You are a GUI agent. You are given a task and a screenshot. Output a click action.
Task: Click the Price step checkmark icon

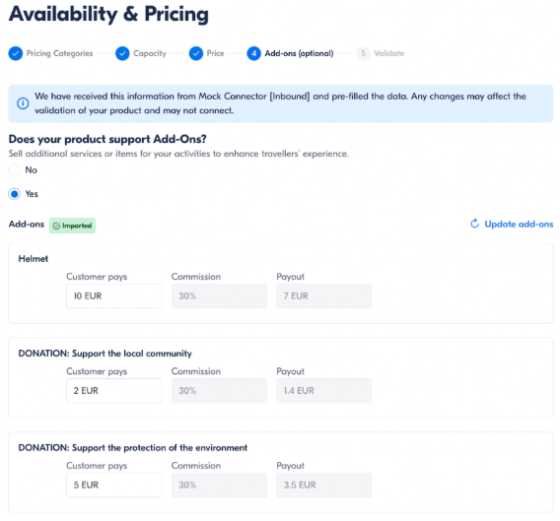pos(196,53)
